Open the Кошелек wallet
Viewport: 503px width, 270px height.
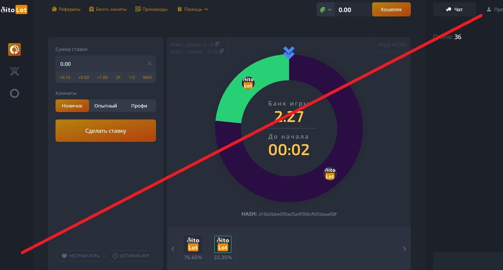[x=391, y=9]
